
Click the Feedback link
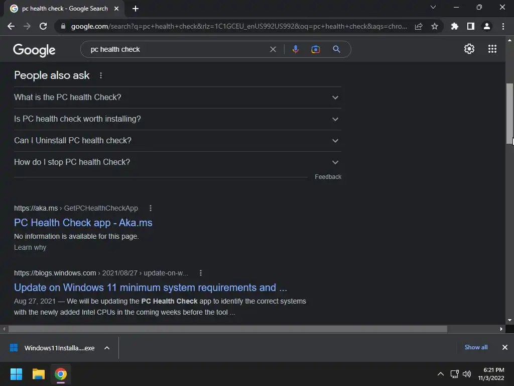[x=328, y=176]
